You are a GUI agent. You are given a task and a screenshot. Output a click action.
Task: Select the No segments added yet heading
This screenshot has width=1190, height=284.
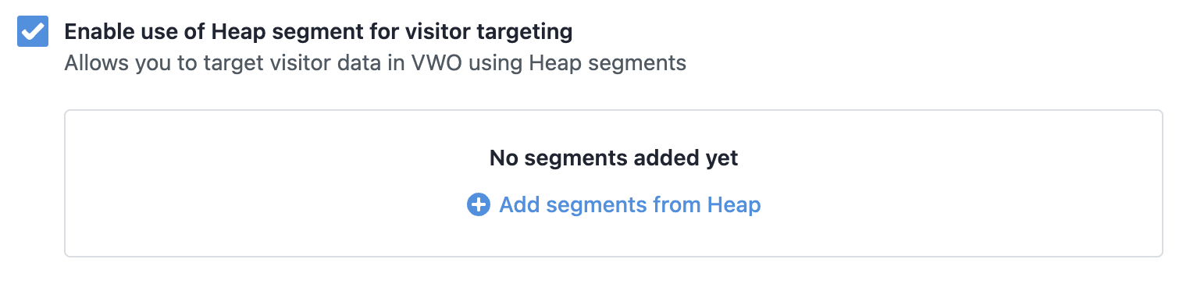pyautogui.click(x=614, y=158)
